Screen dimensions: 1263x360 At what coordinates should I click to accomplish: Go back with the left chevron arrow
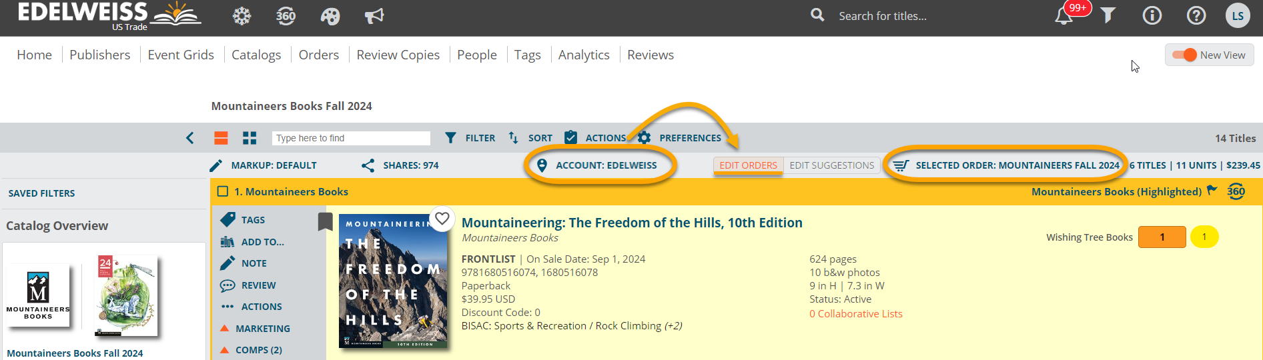pyautogui.click(x=190, y=138)
